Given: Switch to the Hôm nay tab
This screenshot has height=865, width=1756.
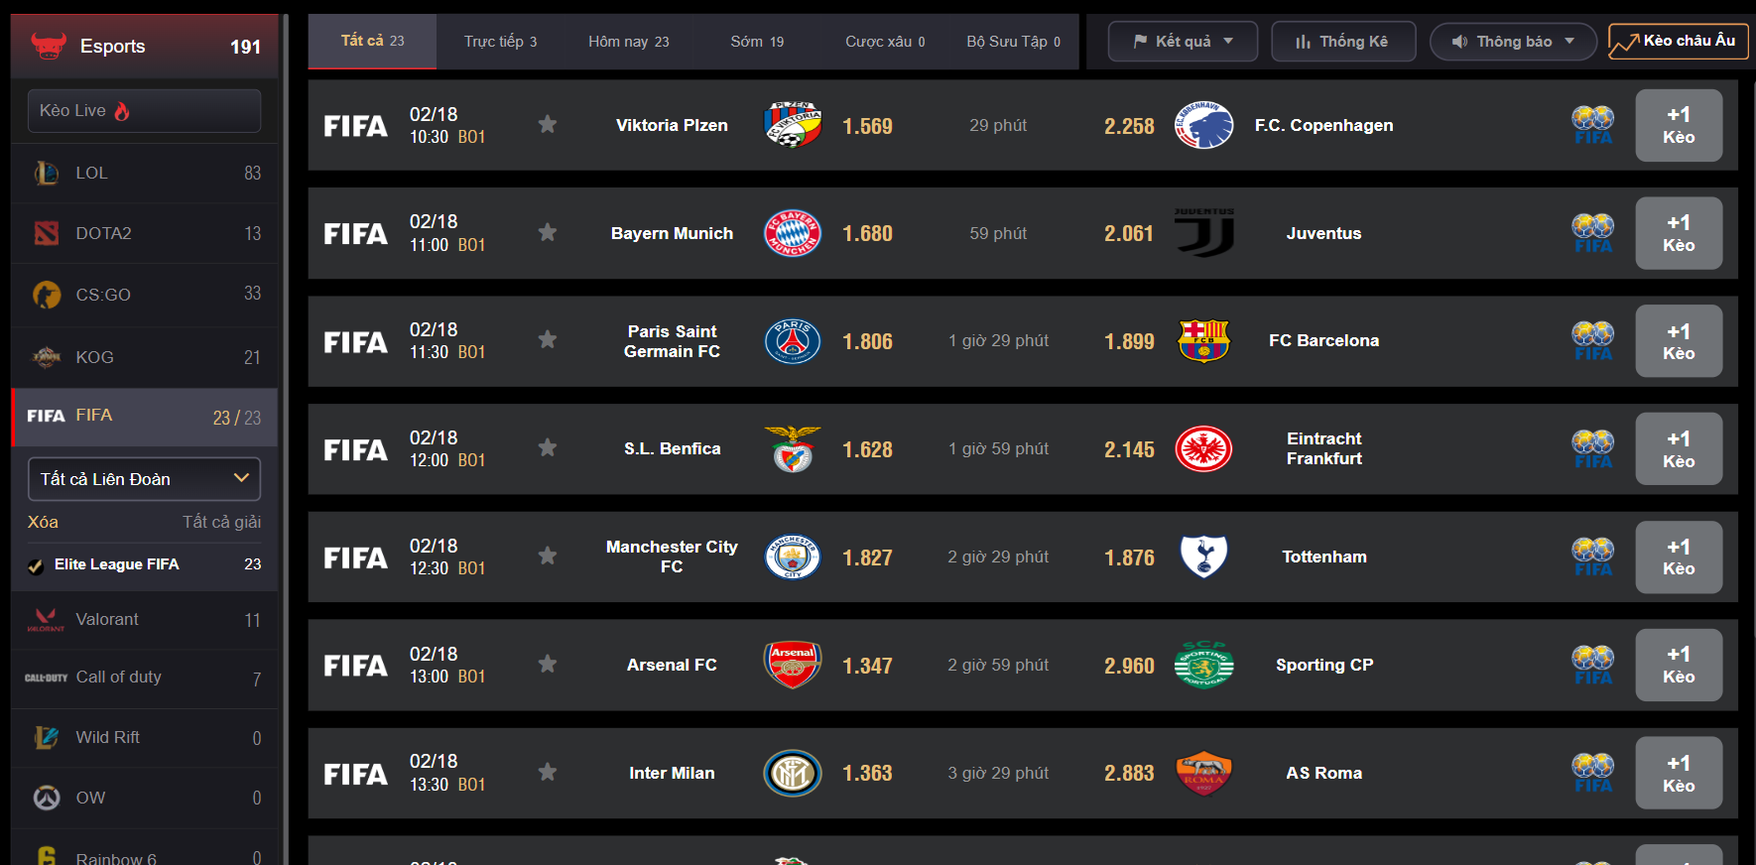Looking at the screenshot, I should [x=628, y=42].
